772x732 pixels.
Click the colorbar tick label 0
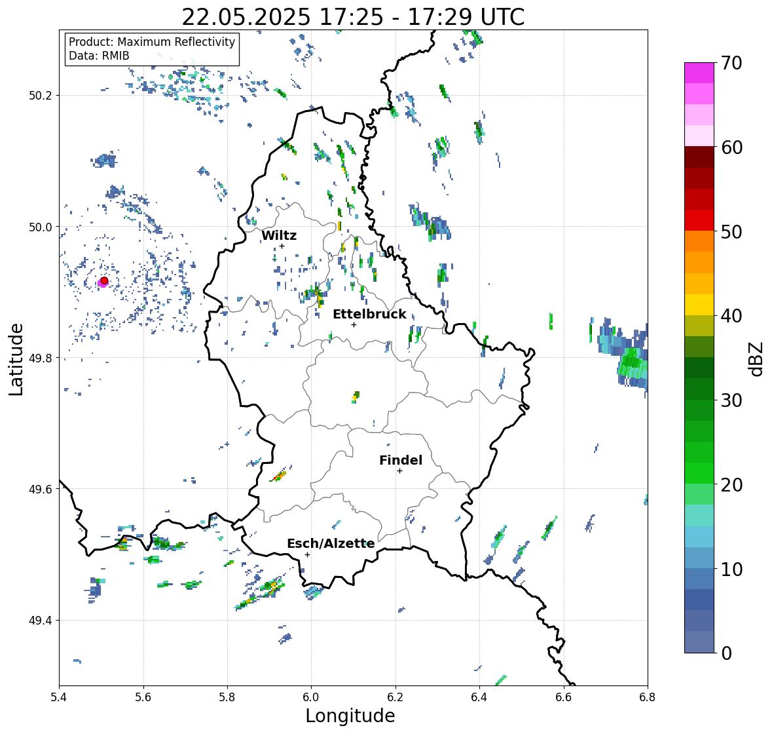tap(726, 653)
